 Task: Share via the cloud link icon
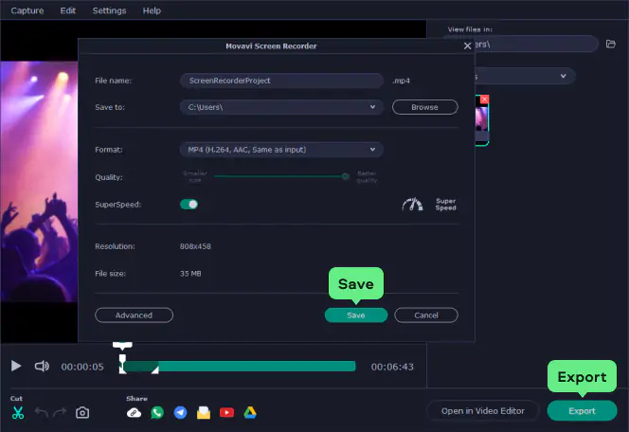pyautogui.click(x=134, y=413)
